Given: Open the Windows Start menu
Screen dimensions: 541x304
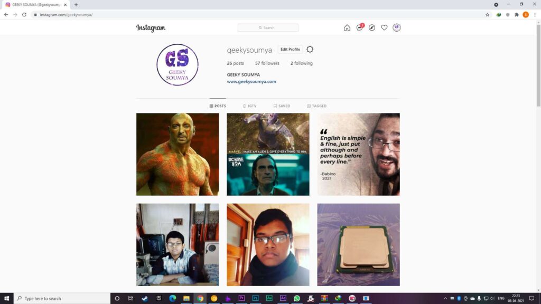Looking at the screenshot, I should [x=6, y=298].
